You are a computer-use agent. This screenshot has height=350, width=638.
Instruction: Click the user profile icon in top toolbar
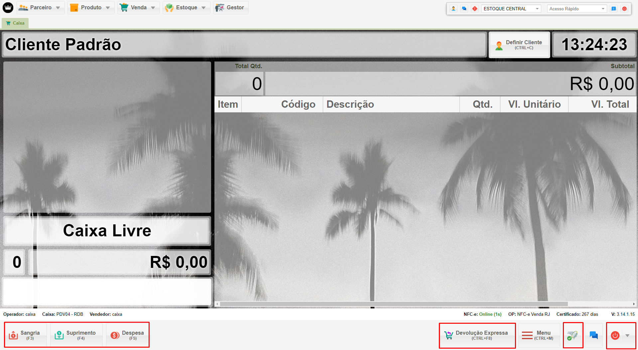coord(453,9)
